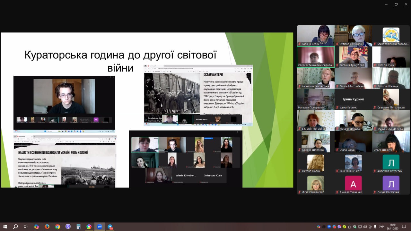The height and width of the screenshot is (231, 411).
Task: Open the clock and calendar flyout
Action: pyautogui.click(x=392, y=227)
